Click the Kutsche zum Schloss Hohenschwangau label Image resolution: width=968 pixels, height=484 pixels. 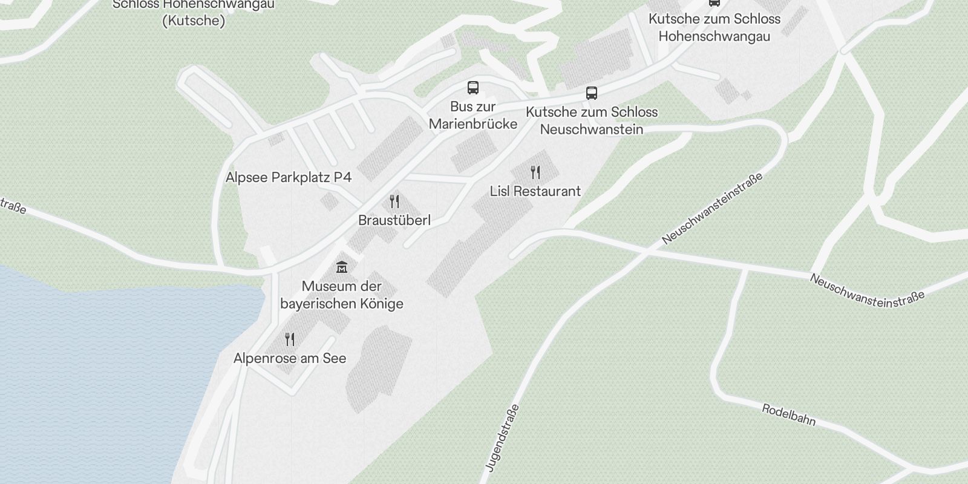[x=715, y=27]
